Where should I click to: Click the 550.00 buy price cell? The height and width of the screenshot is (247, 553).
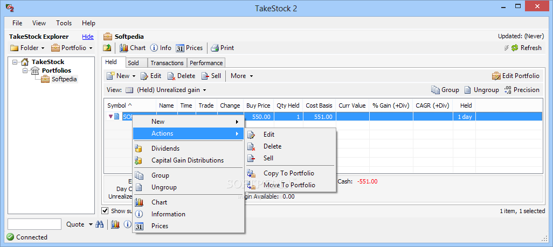click(x=259, y=117)
